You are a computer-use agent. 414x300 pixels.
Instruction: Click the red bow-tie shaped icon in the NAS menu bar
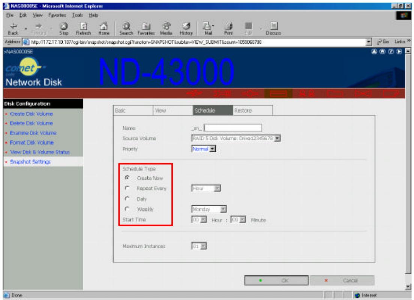tap(363, 93)
